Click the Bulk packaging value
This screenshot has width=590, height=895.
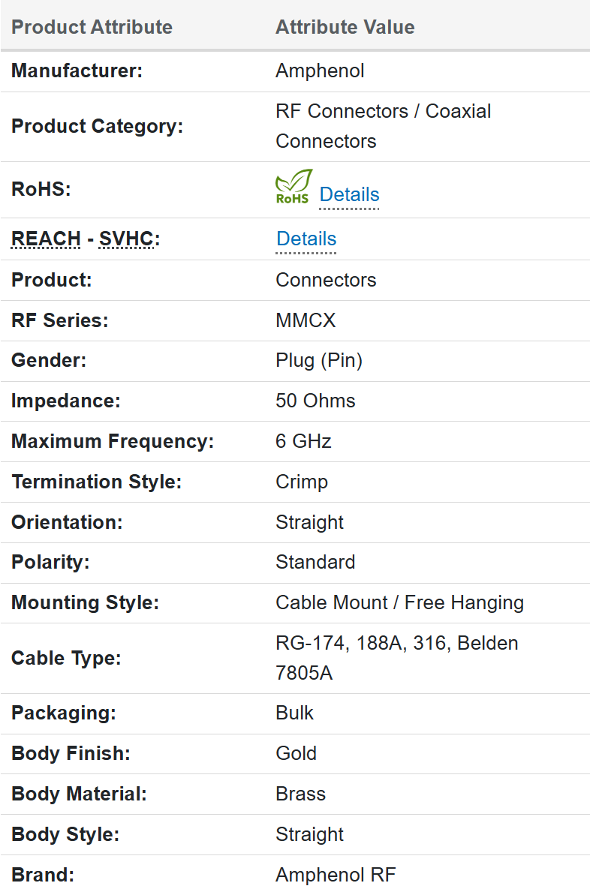click(x=295, y=713)
